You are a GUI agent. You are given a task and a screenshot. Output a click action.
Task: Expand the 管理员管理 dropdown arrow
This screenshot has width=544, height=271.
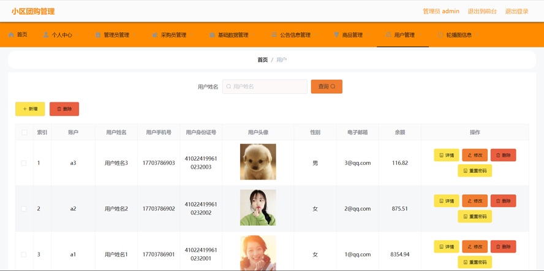(x=134, y=35)
